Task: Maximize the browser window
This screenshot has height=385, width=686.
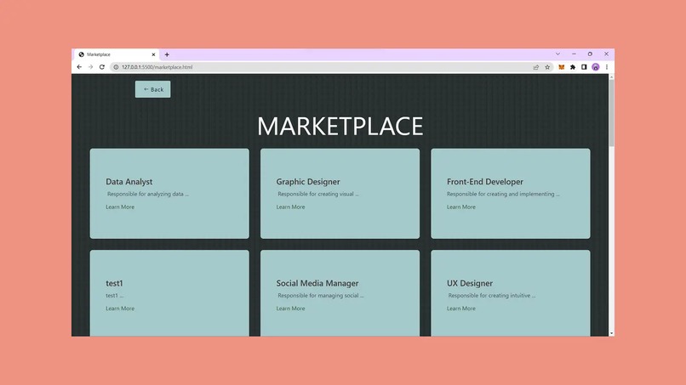Action: (x=590, y=54)
